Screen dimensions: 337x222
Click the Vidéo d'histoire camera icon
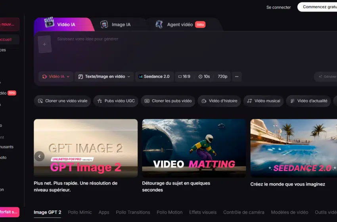coord(204,101)
